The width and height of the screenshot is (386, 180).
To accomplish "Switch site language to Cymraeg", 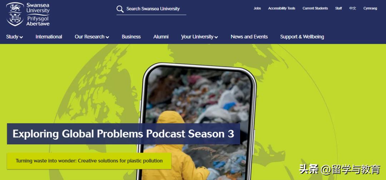I will click(x=370, y=8).
